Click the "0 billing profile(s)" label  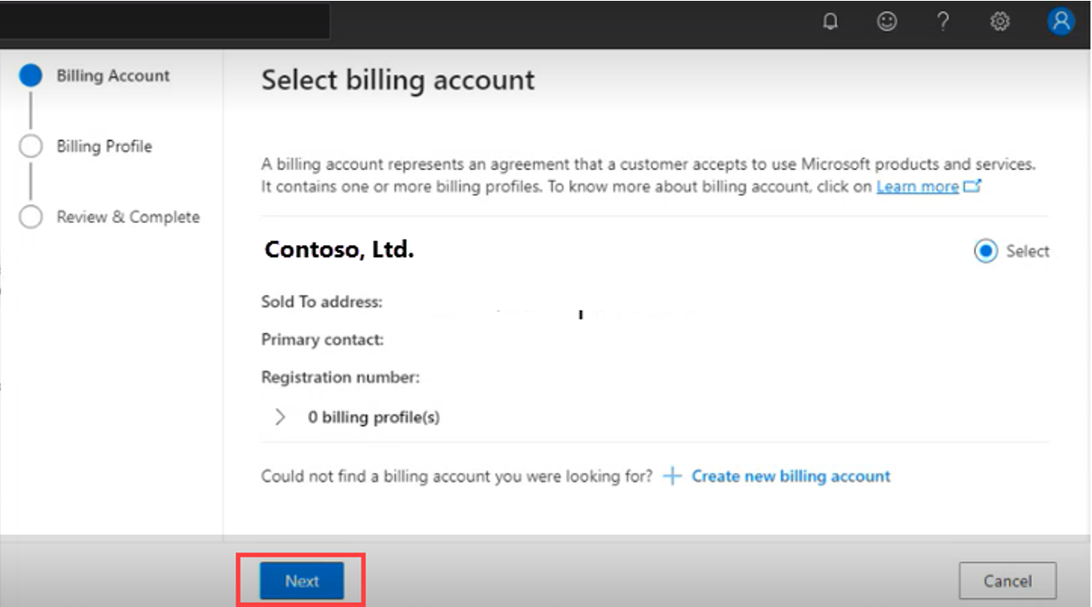pos(374,417)
